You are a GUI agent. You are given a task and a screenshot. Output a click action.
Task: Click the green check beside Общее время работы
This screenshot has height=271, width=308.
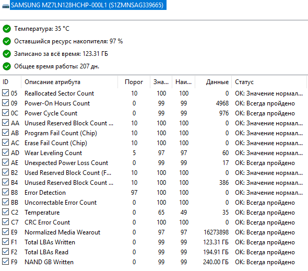pyautogui.click(x=7, y=66)
